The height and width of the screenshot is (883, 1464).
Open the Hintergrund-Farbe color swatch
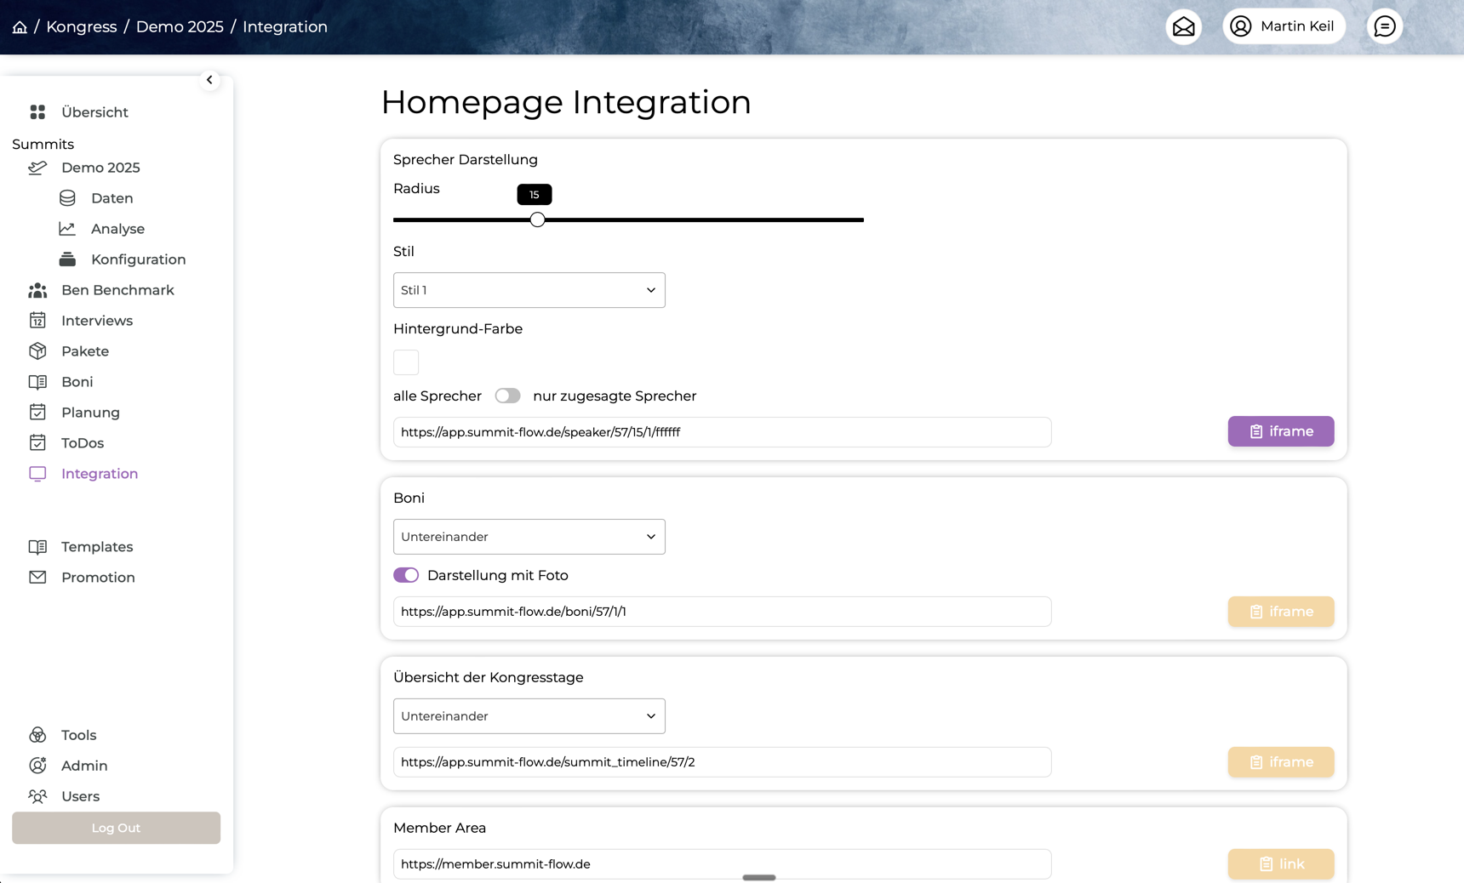pos(406,362)
